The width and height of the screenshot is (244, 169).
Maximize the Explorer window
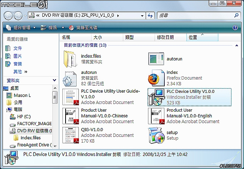click(x=222, y=3)
